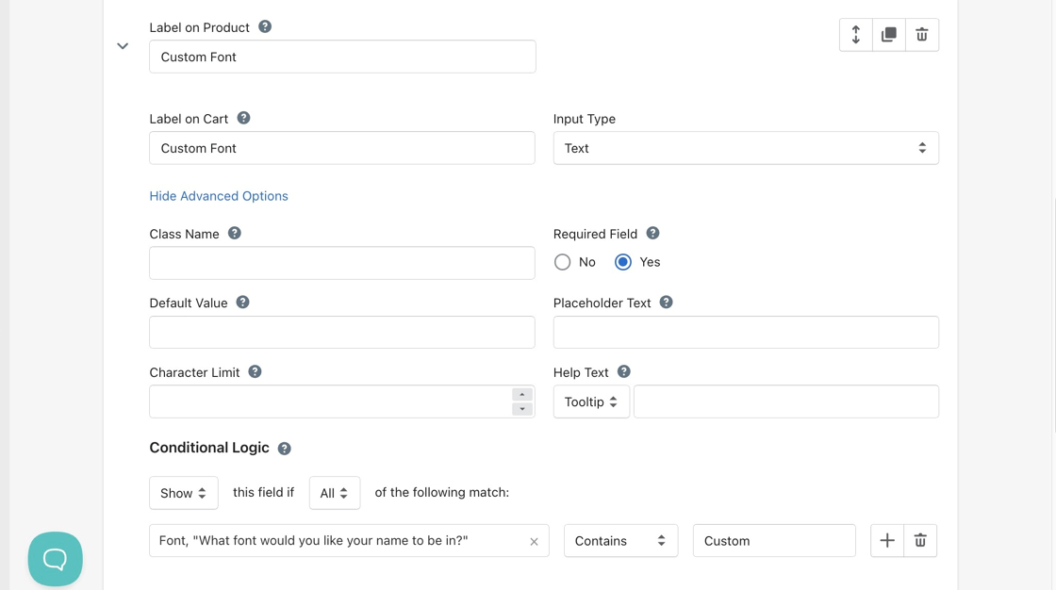Viewport: 1056px width, 590px height.
Task: Open the Show/Hide condition dropdown
Action: [184, 493]
